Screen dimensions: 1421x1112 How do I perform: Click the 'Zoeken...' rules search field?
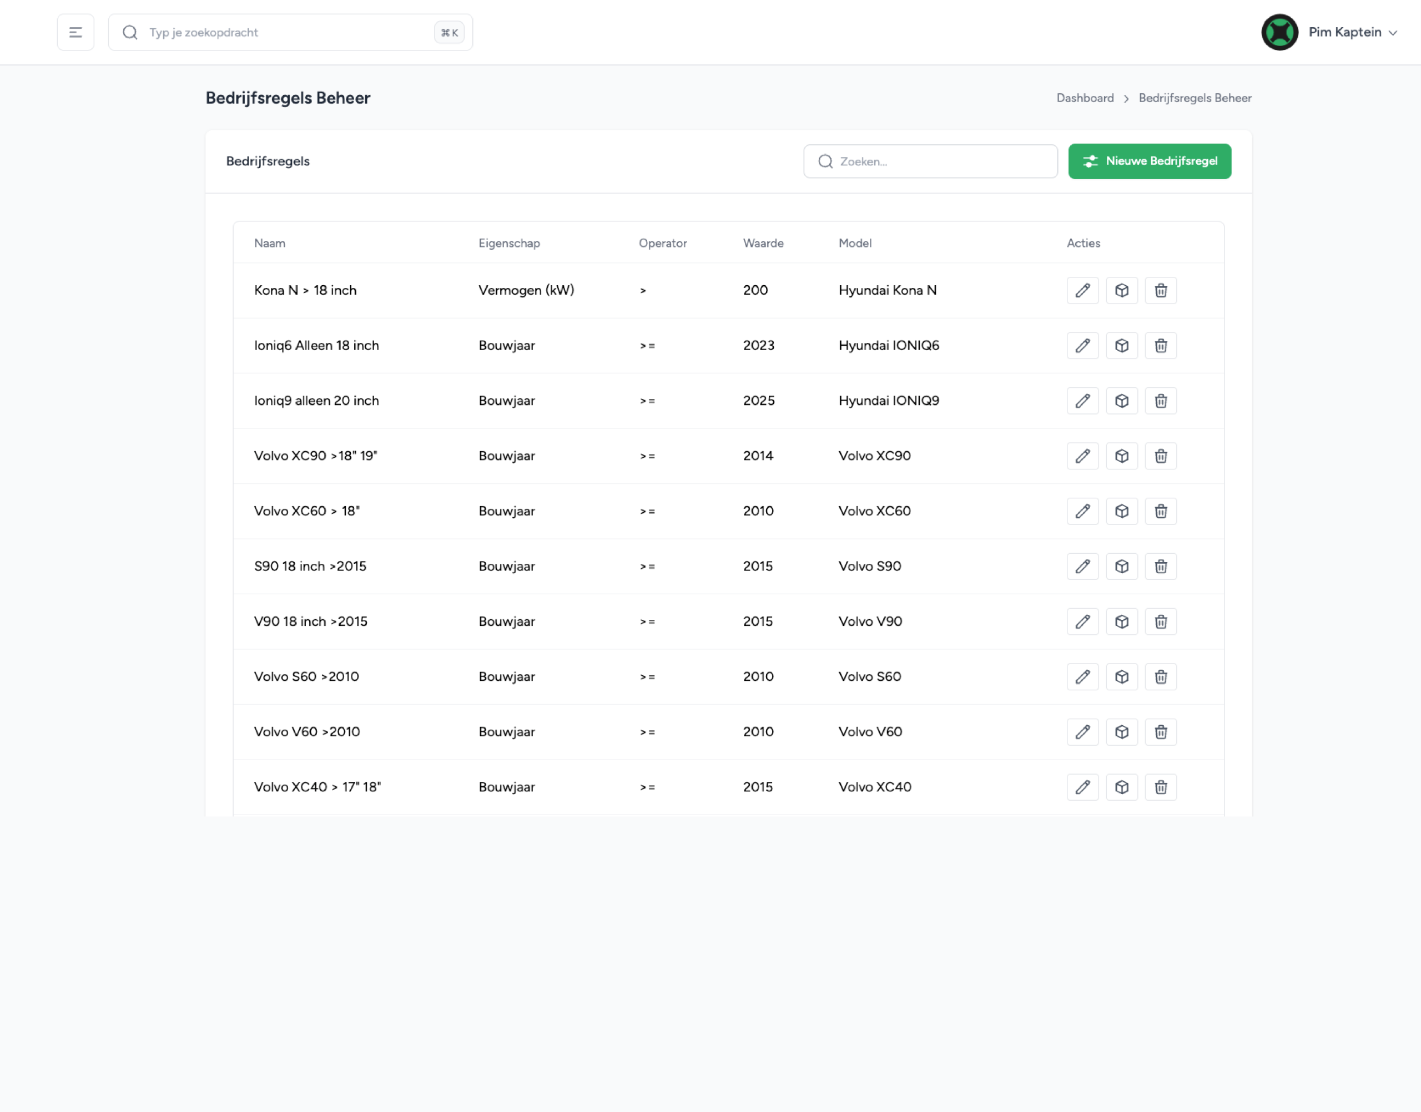click(x=931, y=161)
